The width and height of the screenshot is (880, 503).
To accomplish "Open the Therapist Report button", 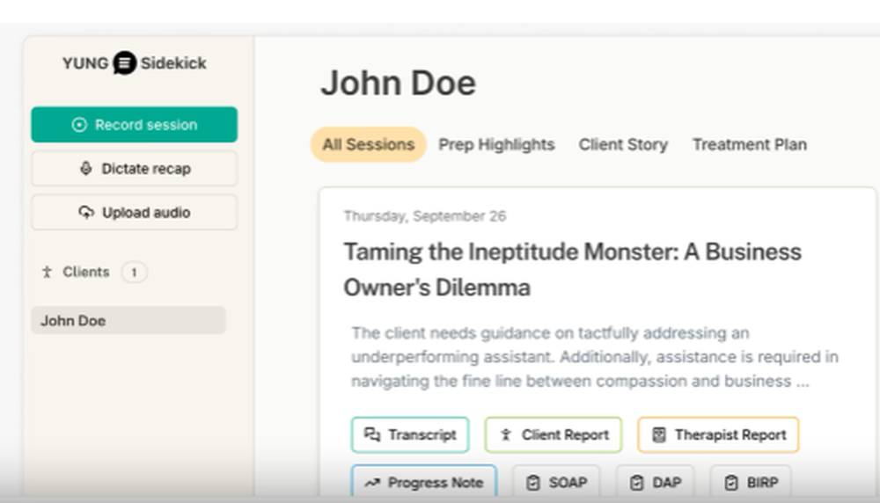I will point(718,434).
